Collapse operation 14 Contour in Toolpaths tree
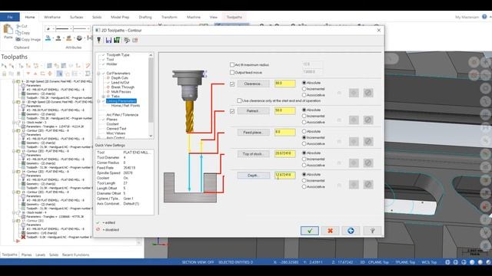Image resolution: width=492 pixels, height=276 pixels. (14, 172)
